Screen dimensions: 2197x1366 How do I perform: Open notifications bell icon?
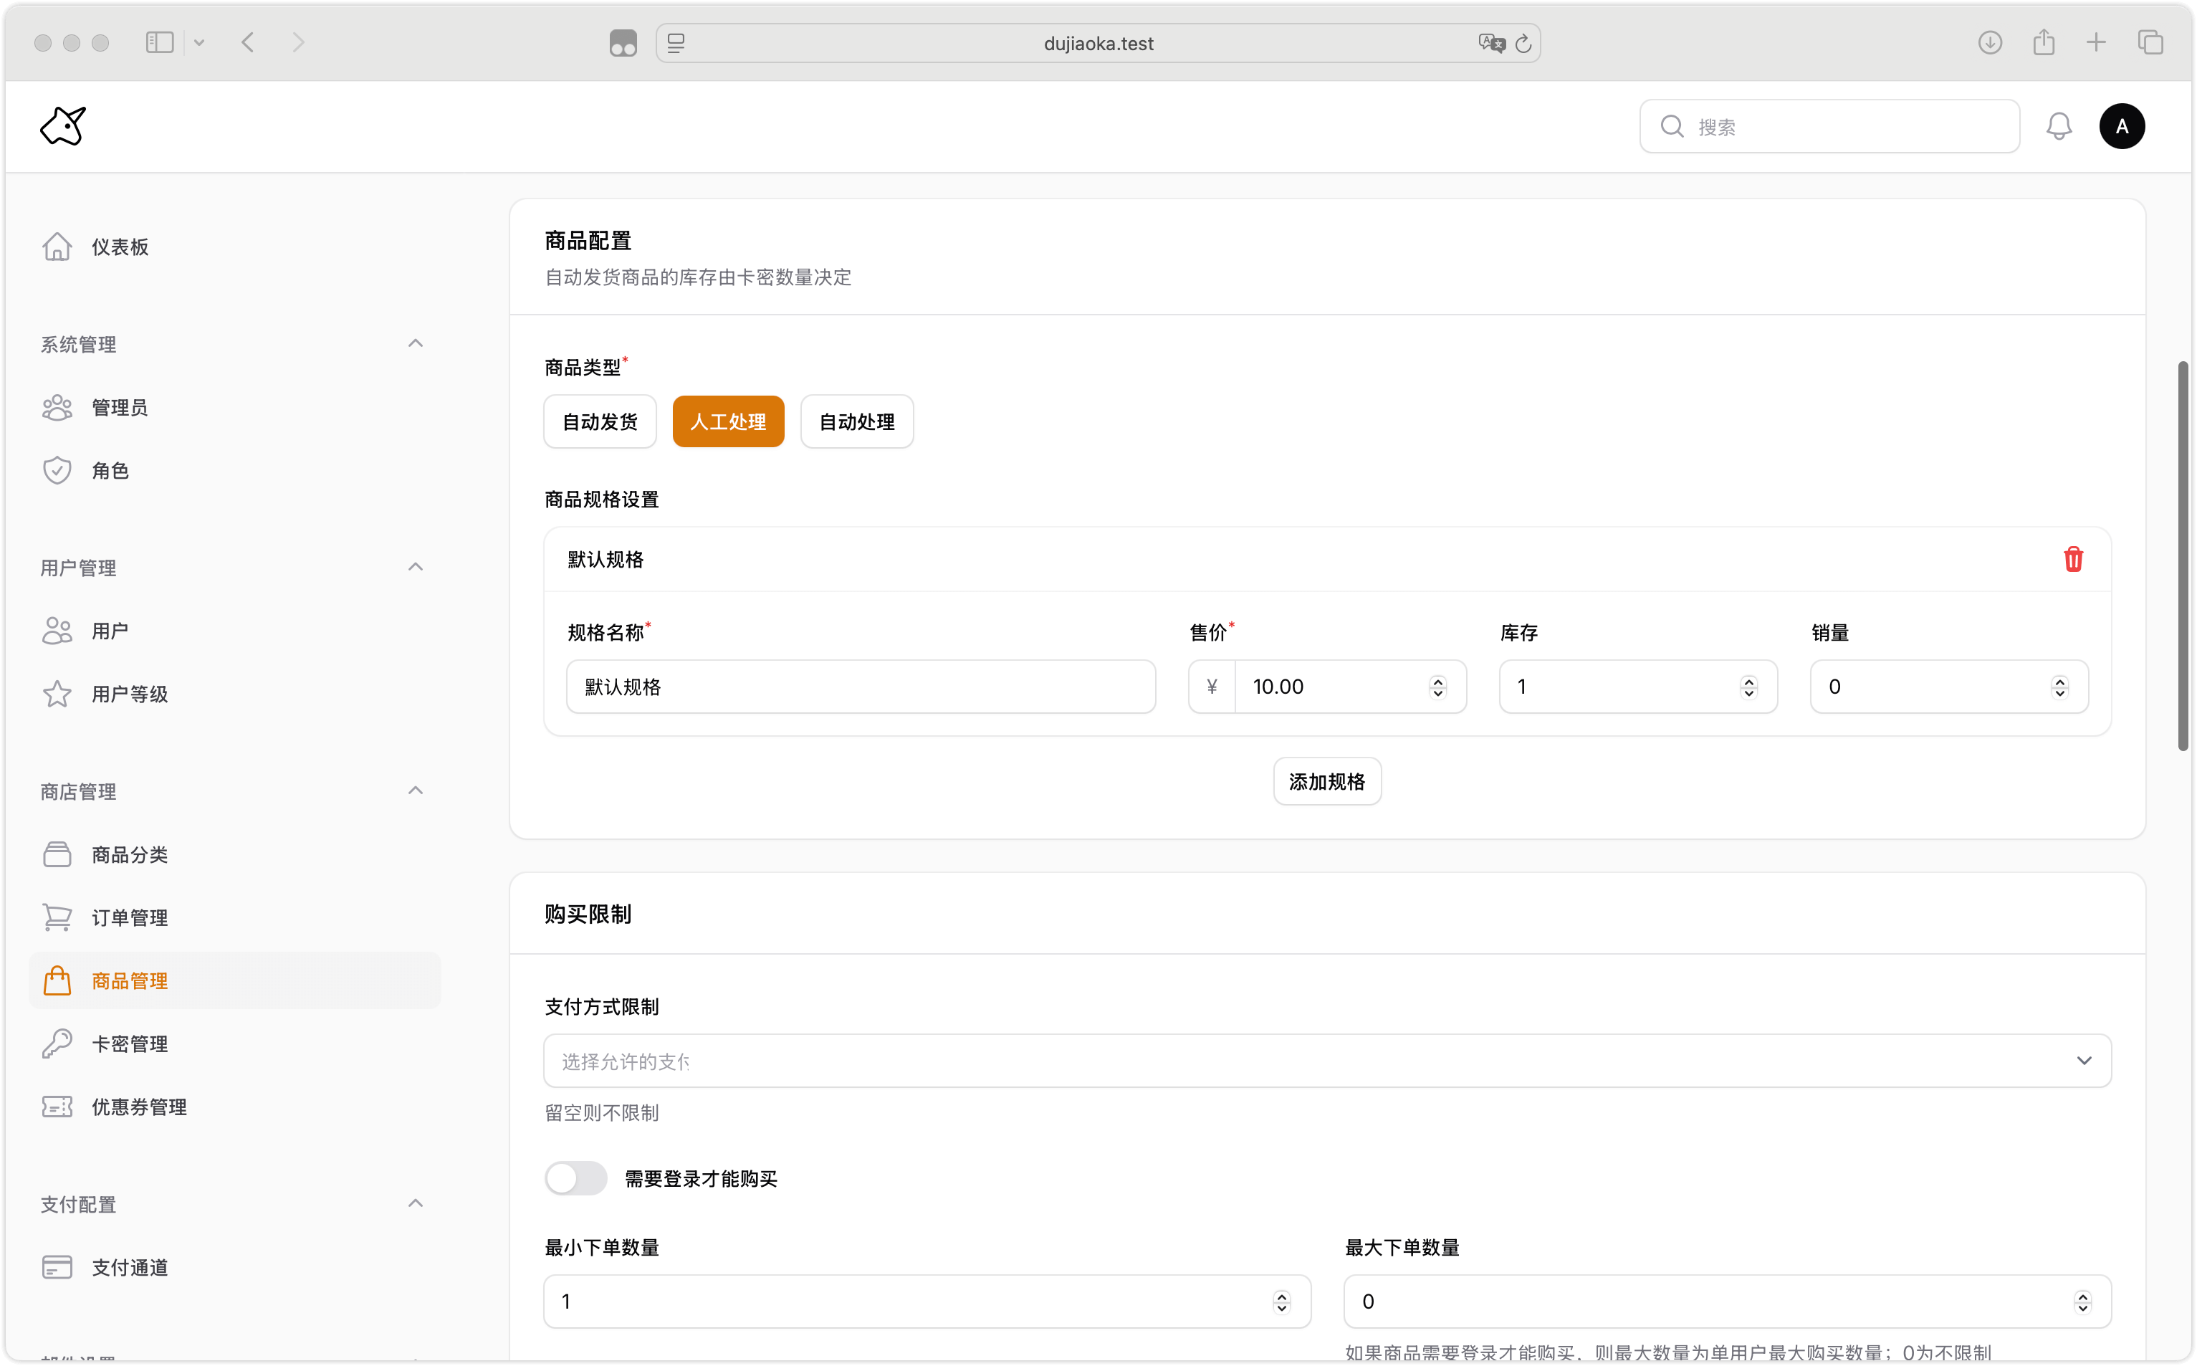click(2059, 126)
